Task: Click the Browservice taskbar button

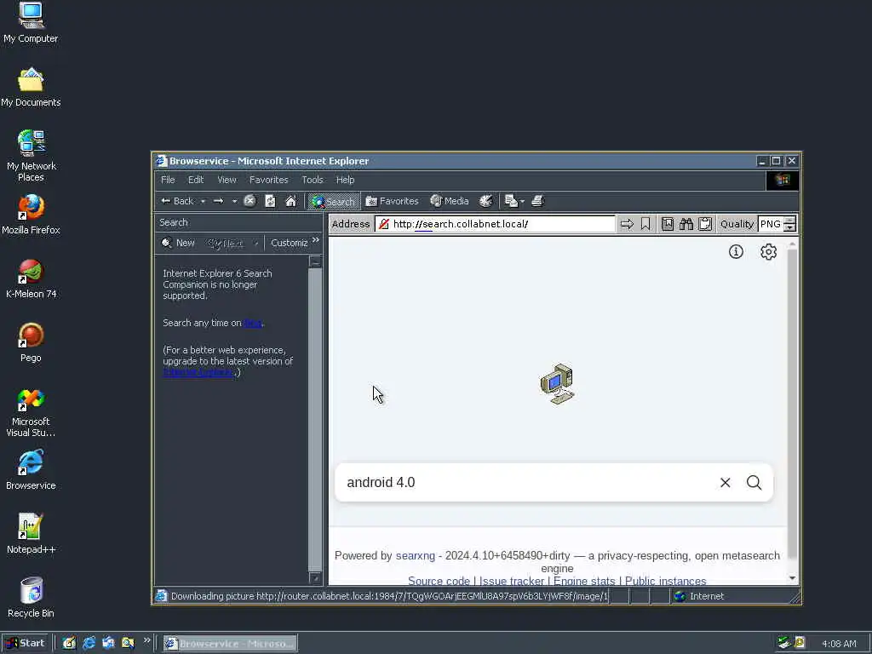Action: pyautogui.click(x=230, y=644)
